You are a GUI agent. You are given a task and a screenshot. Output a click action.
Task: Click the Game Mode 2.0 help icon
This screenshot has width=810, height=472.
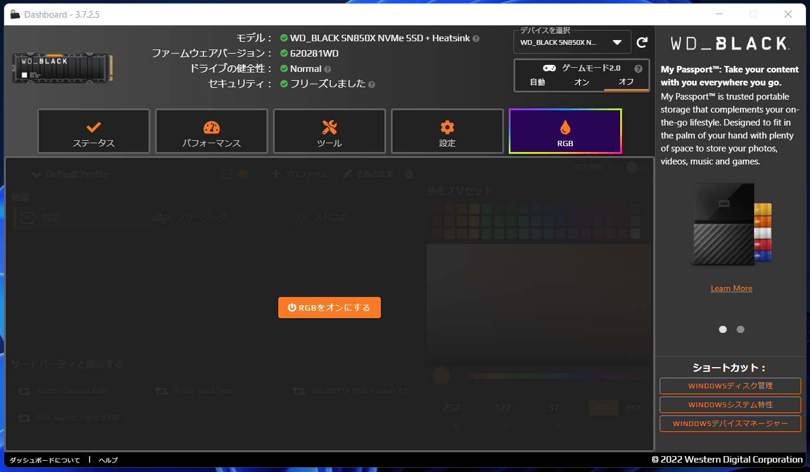(638, 68)
